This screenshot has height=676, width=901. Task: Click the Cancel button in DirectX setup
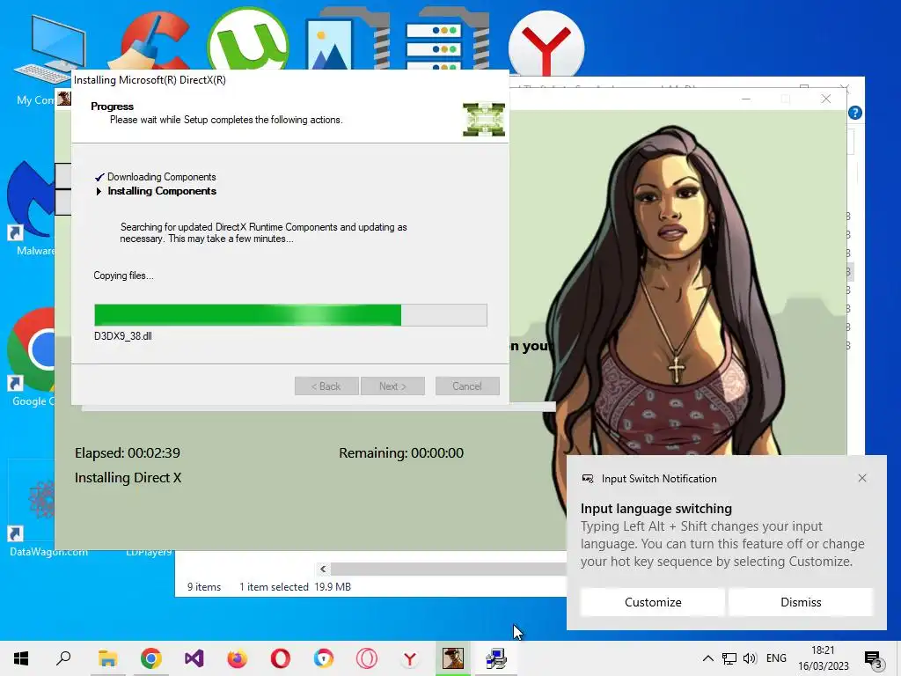click(x=467, y=386)
